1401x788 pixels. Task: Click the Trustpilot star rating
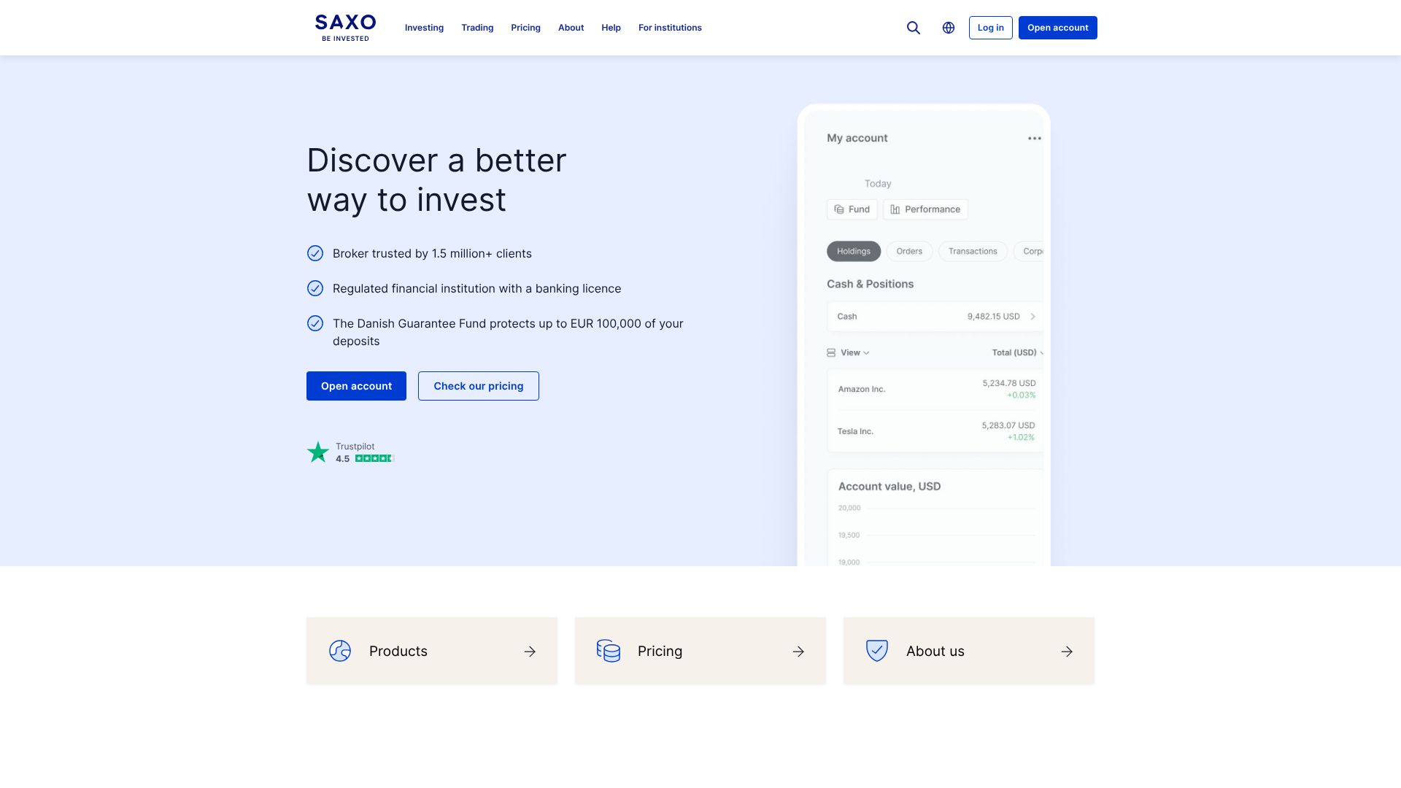(374, 458)
